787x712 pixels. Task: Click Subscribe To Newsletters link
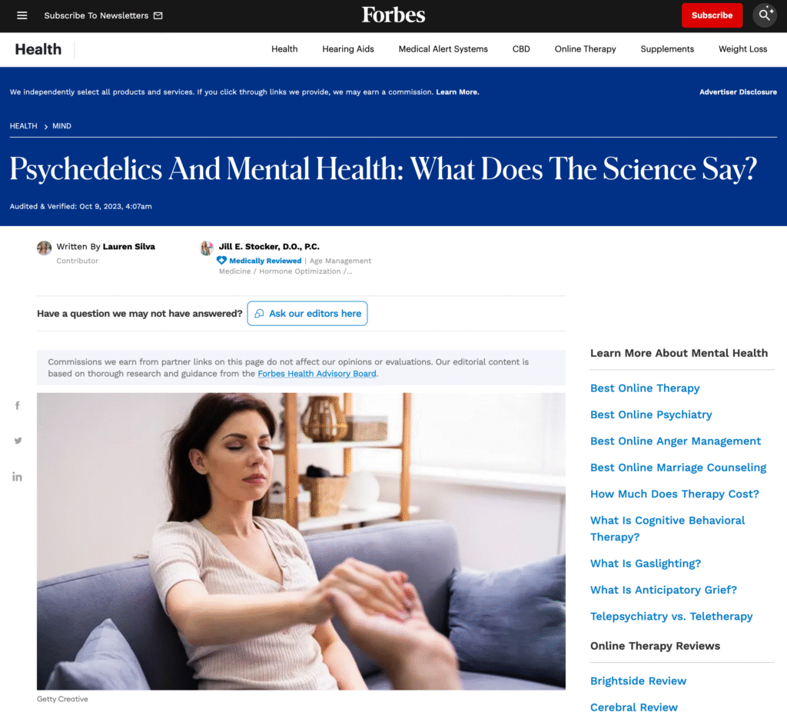(103, 15)
